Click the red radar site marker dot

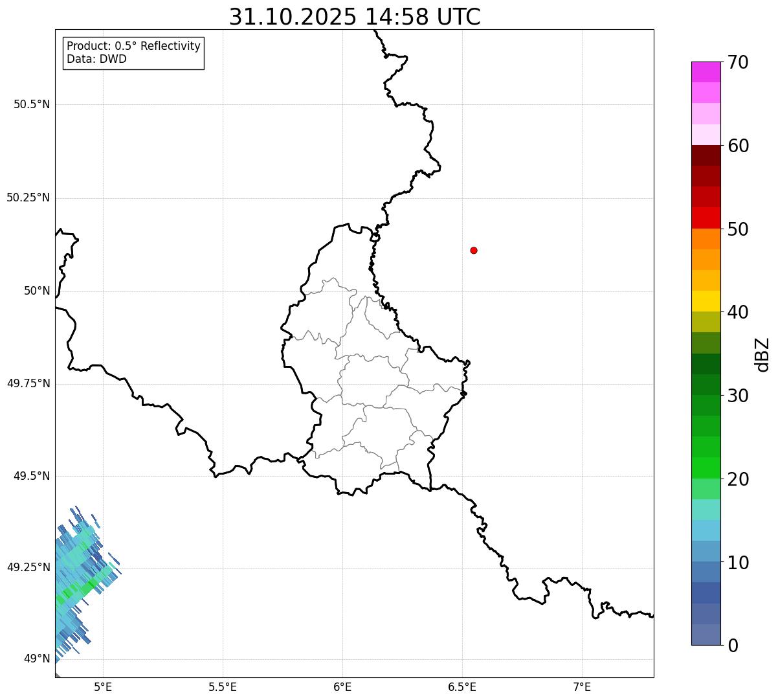click(474, 250)
